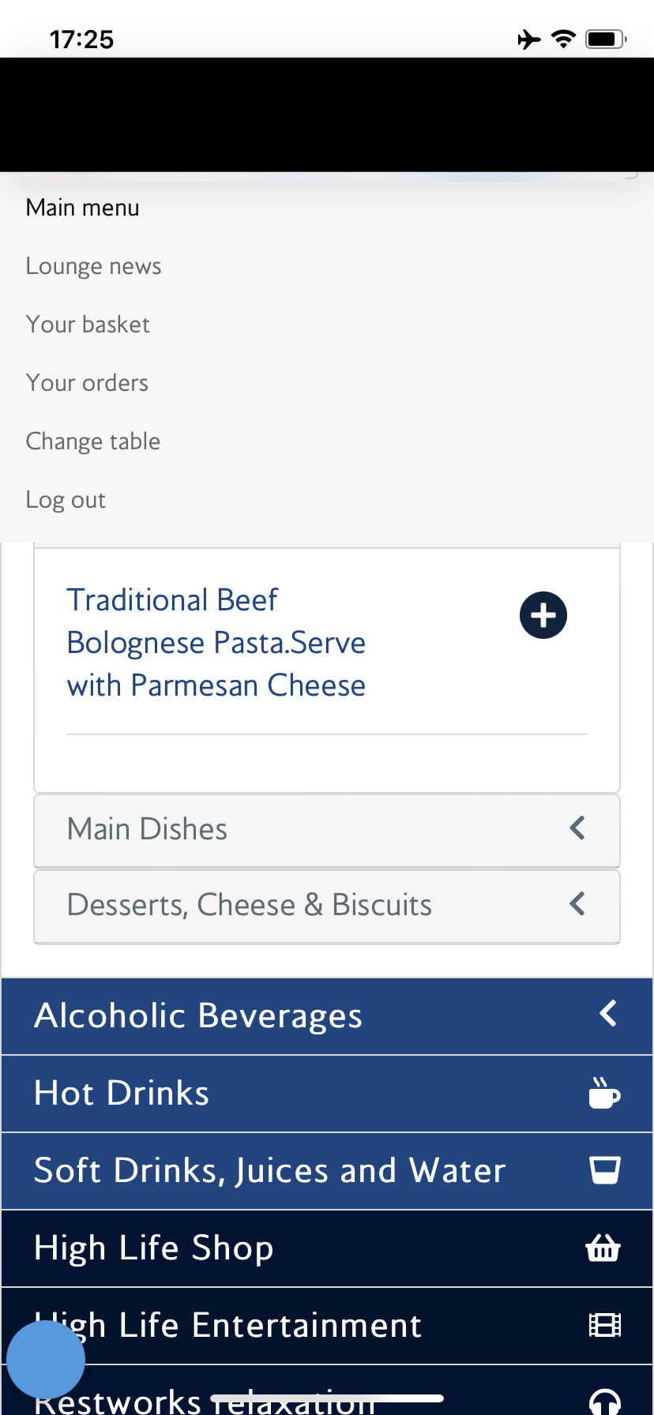Image resolution: width=654 pixels, height=1415 pixels.
Task: Expand Desserts, Cheese & Biscuits section
Action: 326,906
